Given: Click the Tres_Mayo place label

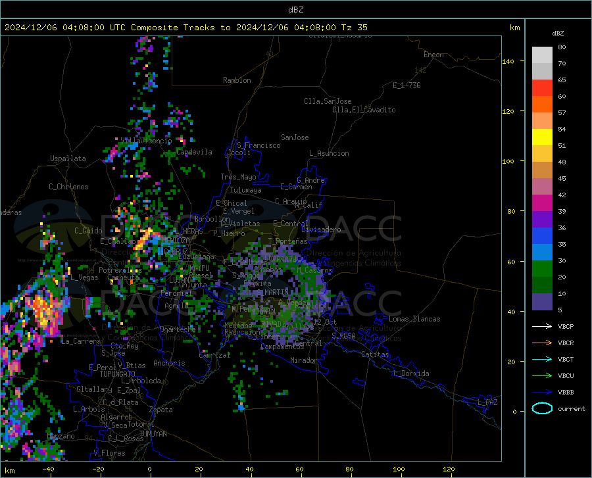Looking at the screenshot, I should coord(238,177).
